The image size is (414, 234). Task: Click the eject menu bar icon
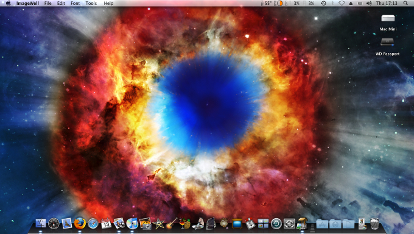351,3
